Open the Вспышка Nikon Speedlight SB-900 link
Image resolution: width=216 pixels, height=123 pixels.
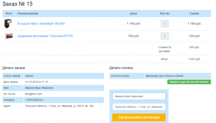[x=41, y=24]
